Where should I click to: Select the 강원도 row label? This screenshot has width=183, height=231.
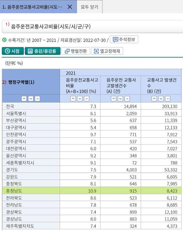12,177
